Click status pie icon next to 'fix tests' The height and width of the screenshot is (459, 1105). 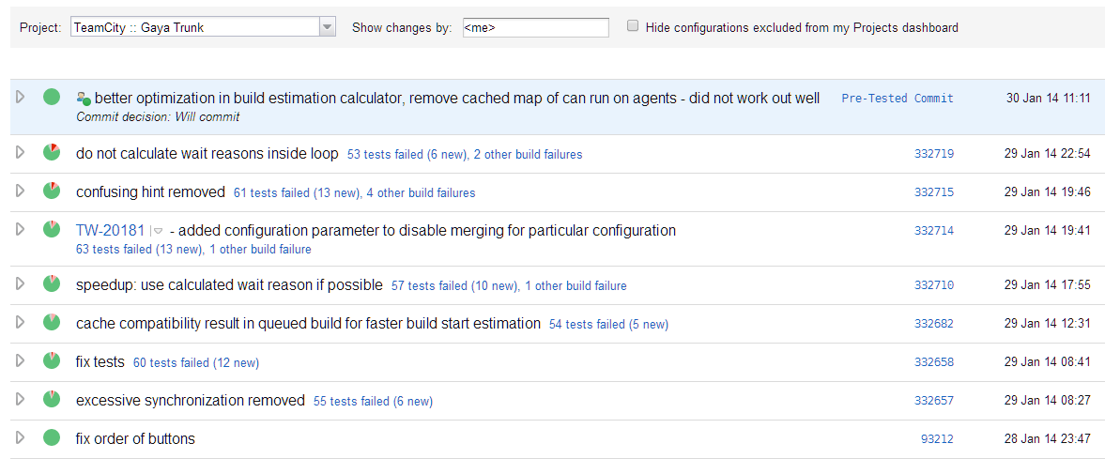(52, 361)
